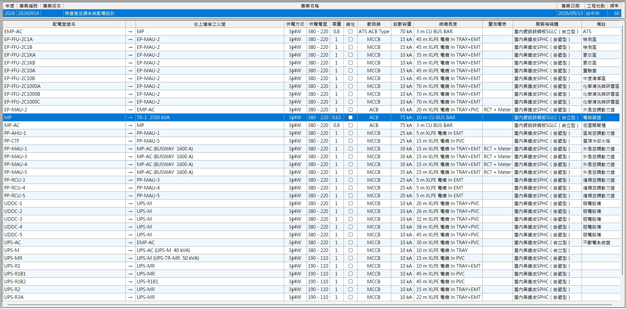Image resolution: width=626 pixels, height=309 pixels.
Task: Toggle the 鎖住 checkbox in the selected MP row
Action: point(350,118)
